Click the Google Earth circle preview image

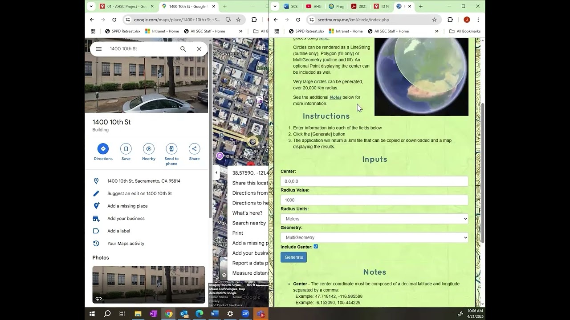pyautogui.click(x=421, y=76)
